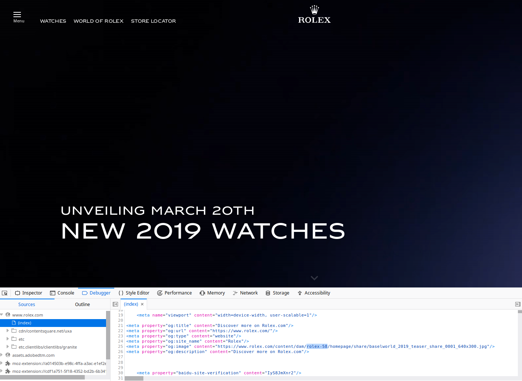The width and height of the screenshot is (522, 381).
Task: Click the Rolex crown logo
Action: point(314,15)
